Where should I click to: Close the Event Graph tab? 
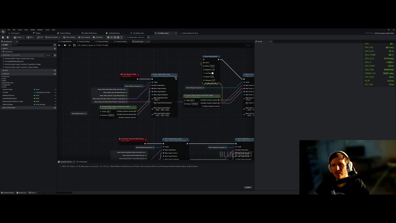(x=148, y=42)
